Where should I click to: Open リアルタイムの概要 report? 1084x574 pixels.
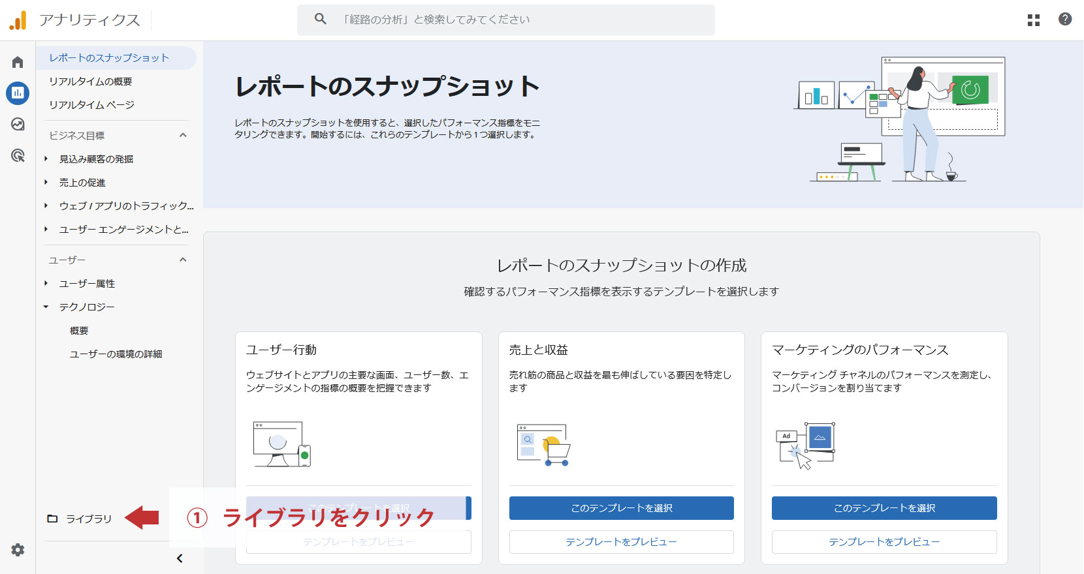[x=91, y=82]
